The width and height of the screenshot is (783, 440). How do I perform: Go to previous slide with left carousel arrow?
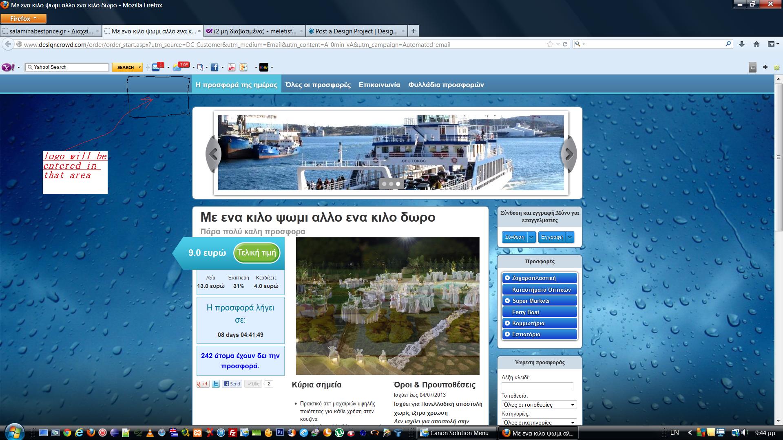(213, 154)
